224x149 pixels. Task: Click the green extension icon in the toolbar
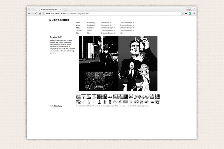(190, 13)
